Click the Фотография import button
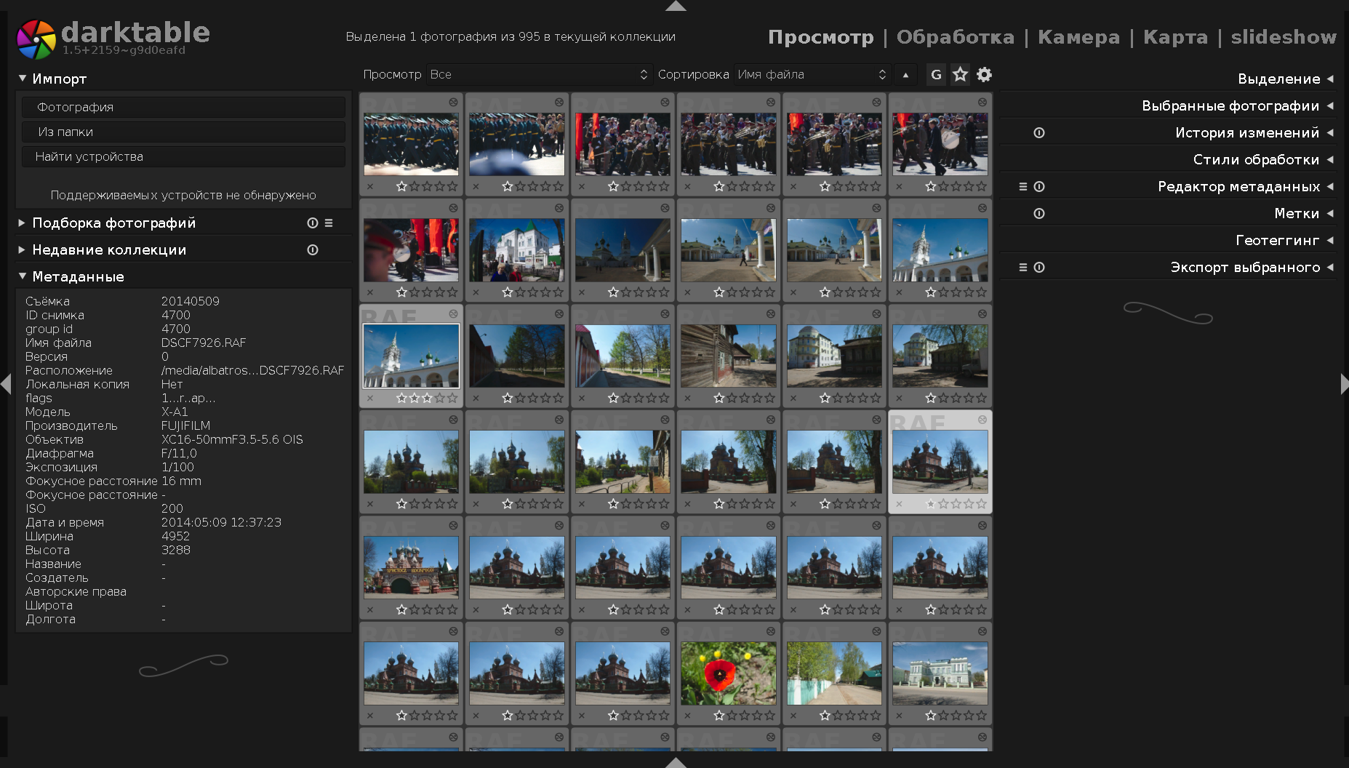The height and width of the screenshot is (768, 1349). tap(183, 107)
